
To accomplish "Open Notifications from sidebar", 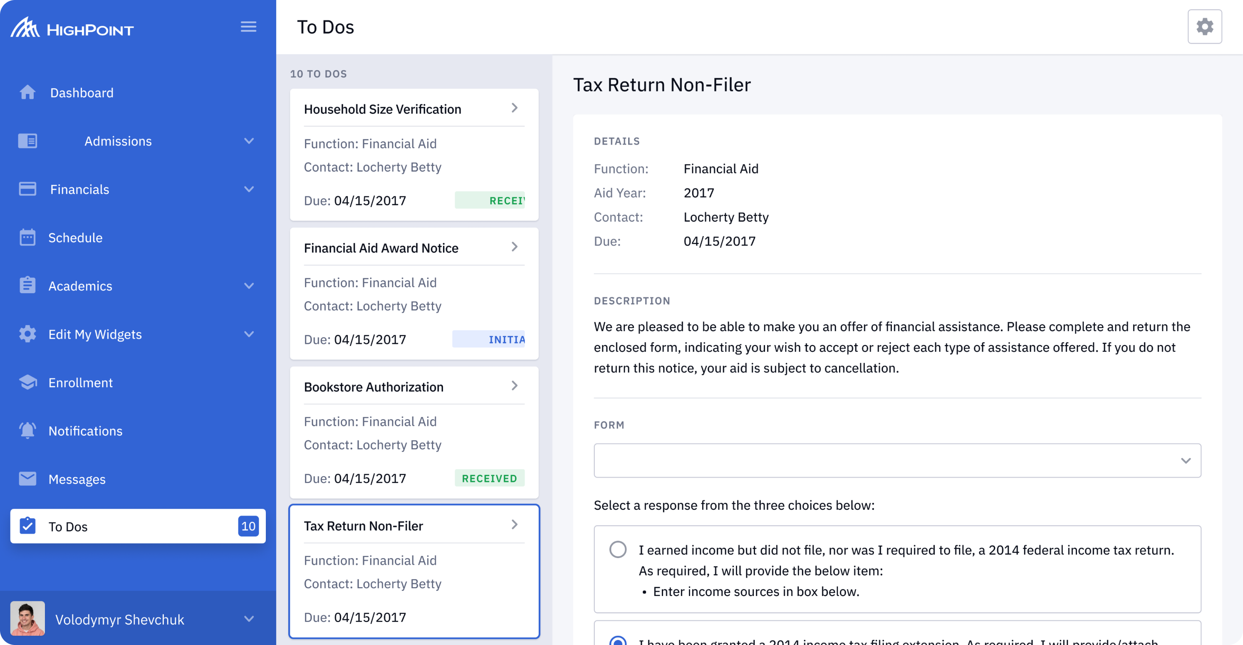I will tap(85, 431).
